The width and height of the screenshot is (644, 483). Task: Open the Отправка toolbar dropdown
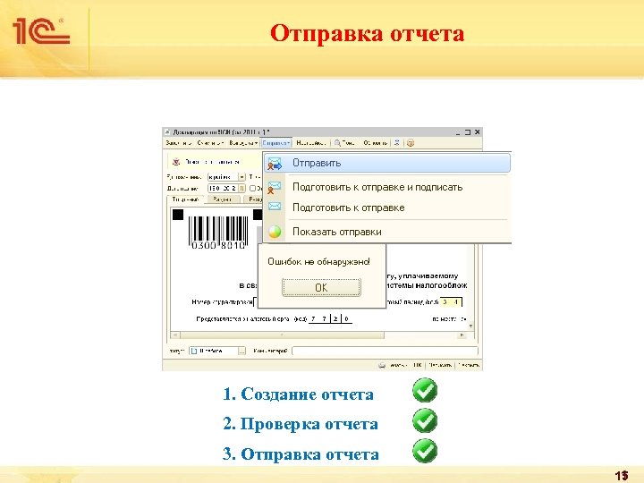pos(276,143)
